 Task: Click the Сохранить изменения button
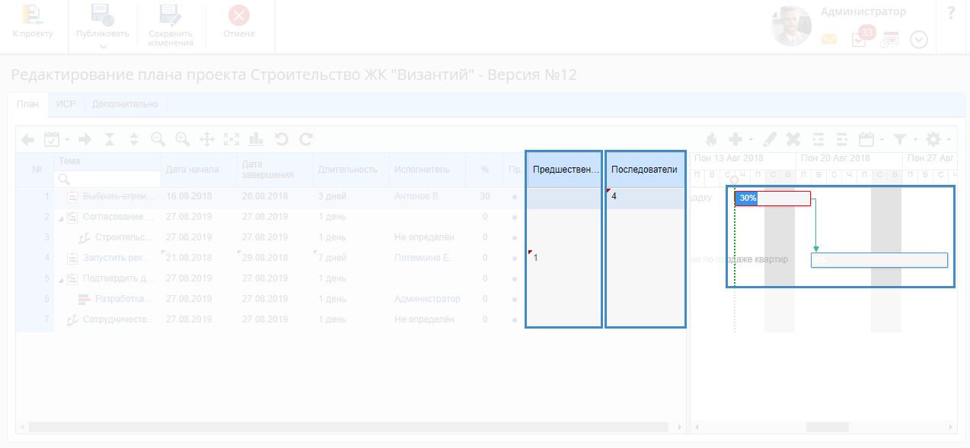coord(171,26)
